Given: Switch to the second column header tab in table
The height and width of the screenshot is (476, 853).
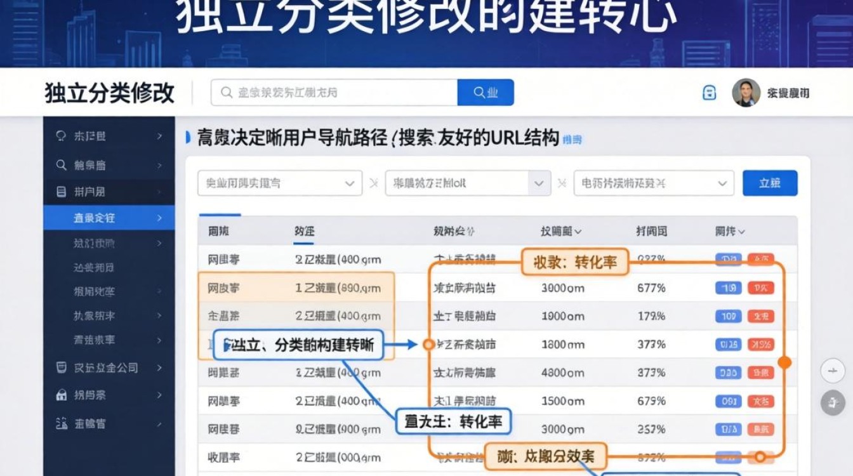Looking at the screenshot, I should tap(303, 231).
